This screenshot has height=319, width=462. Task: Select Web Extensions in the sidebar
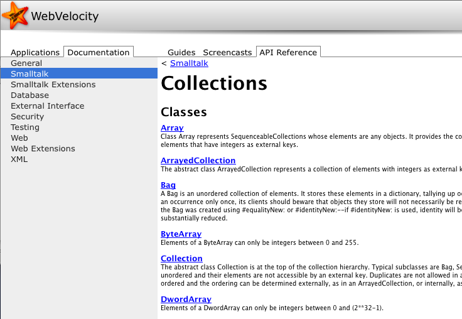pyautogui.click(x=79, y=148)
